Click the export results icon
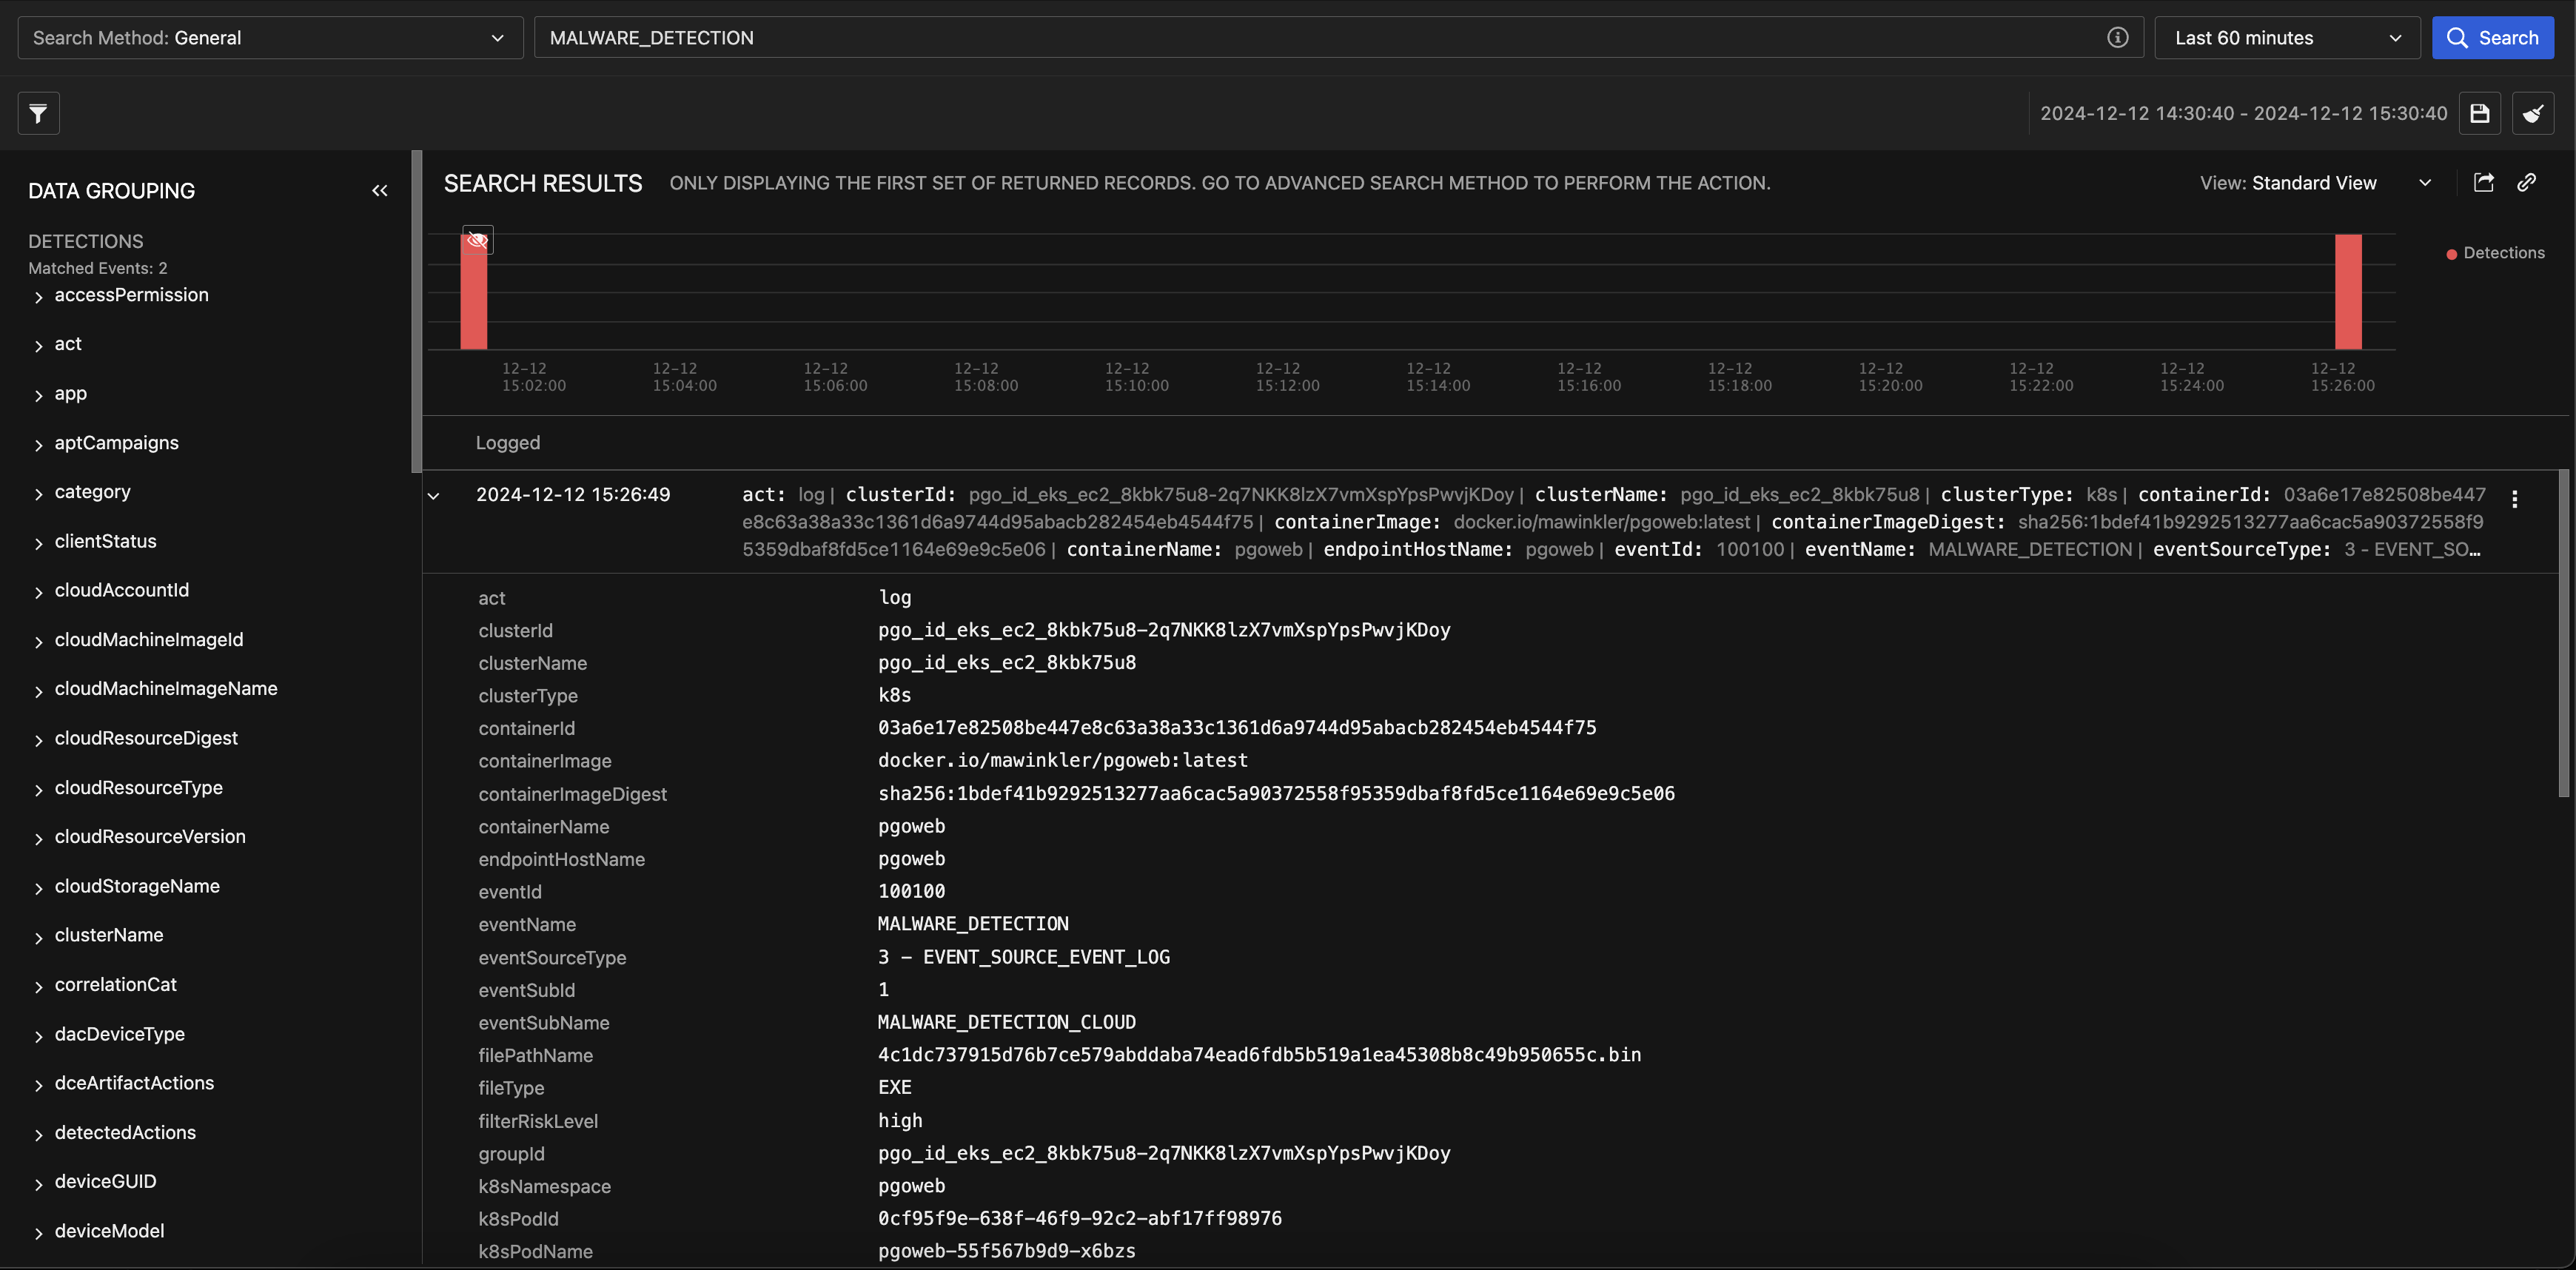This screenshot has width=2576, height=1270. coord(2483,182)
